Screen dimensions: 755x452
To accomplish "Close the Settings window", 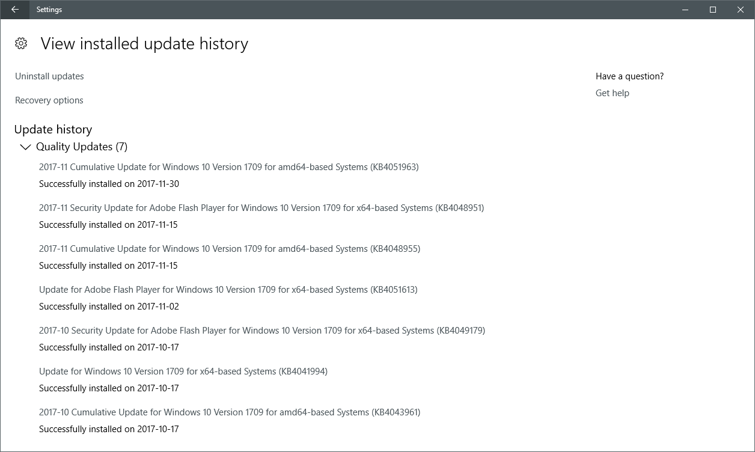I will [x=741, y=10].
